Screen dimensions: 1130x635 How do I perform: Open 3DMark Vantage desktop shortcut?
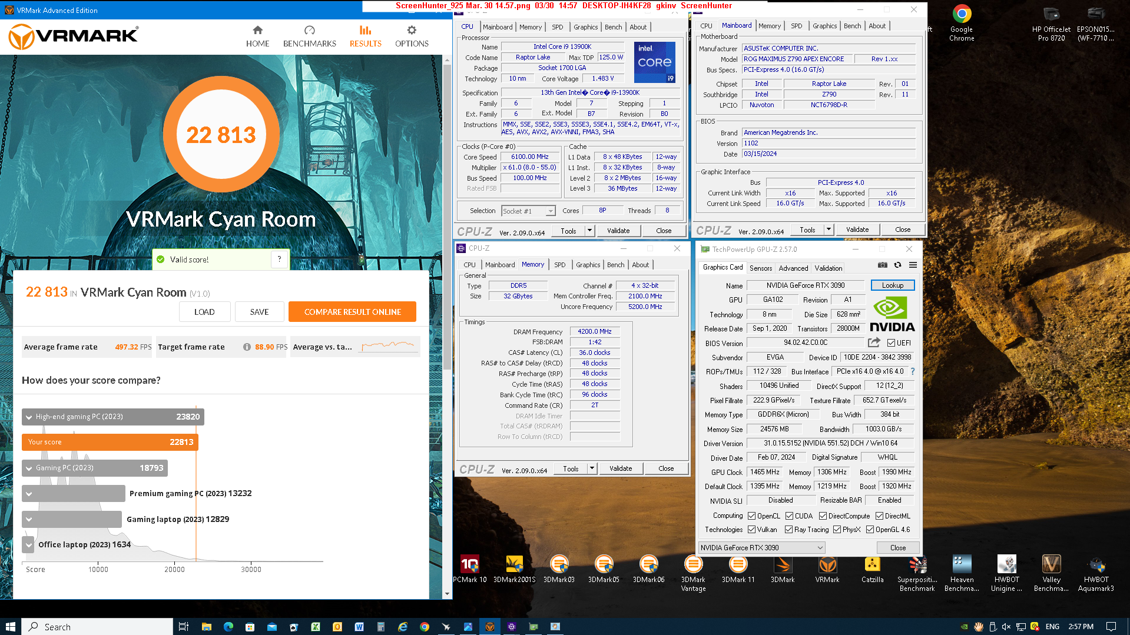693,573
